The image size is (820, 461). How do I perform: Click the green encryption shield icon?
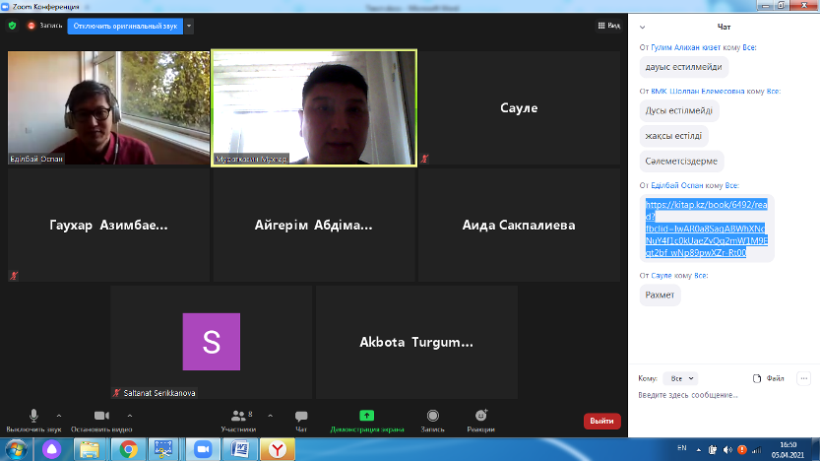point(12,26)
